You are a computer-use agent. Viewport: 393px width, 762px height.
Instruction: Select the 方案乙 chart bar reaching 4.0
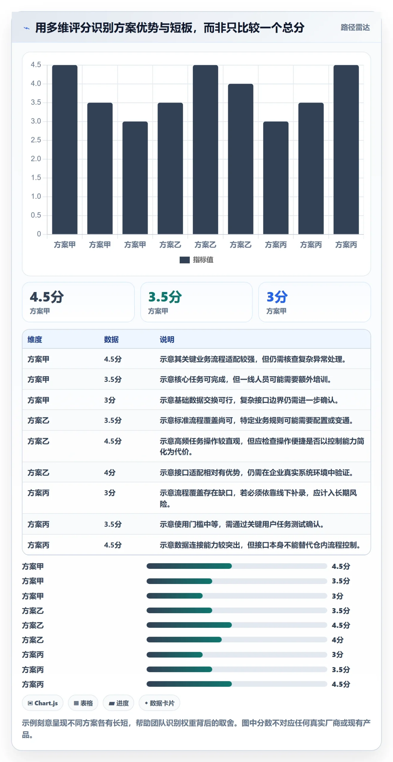(x=240, y=159)
